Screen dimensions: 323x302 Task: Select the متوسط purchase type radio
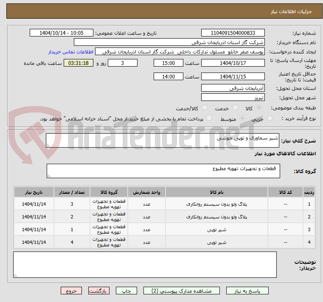point(243,118)
